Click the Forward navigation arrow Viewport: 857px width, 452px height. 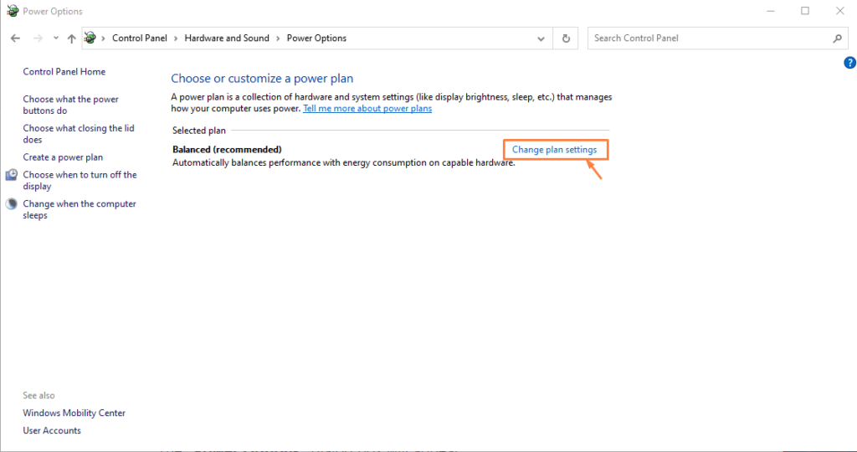[x=38, y=39]
